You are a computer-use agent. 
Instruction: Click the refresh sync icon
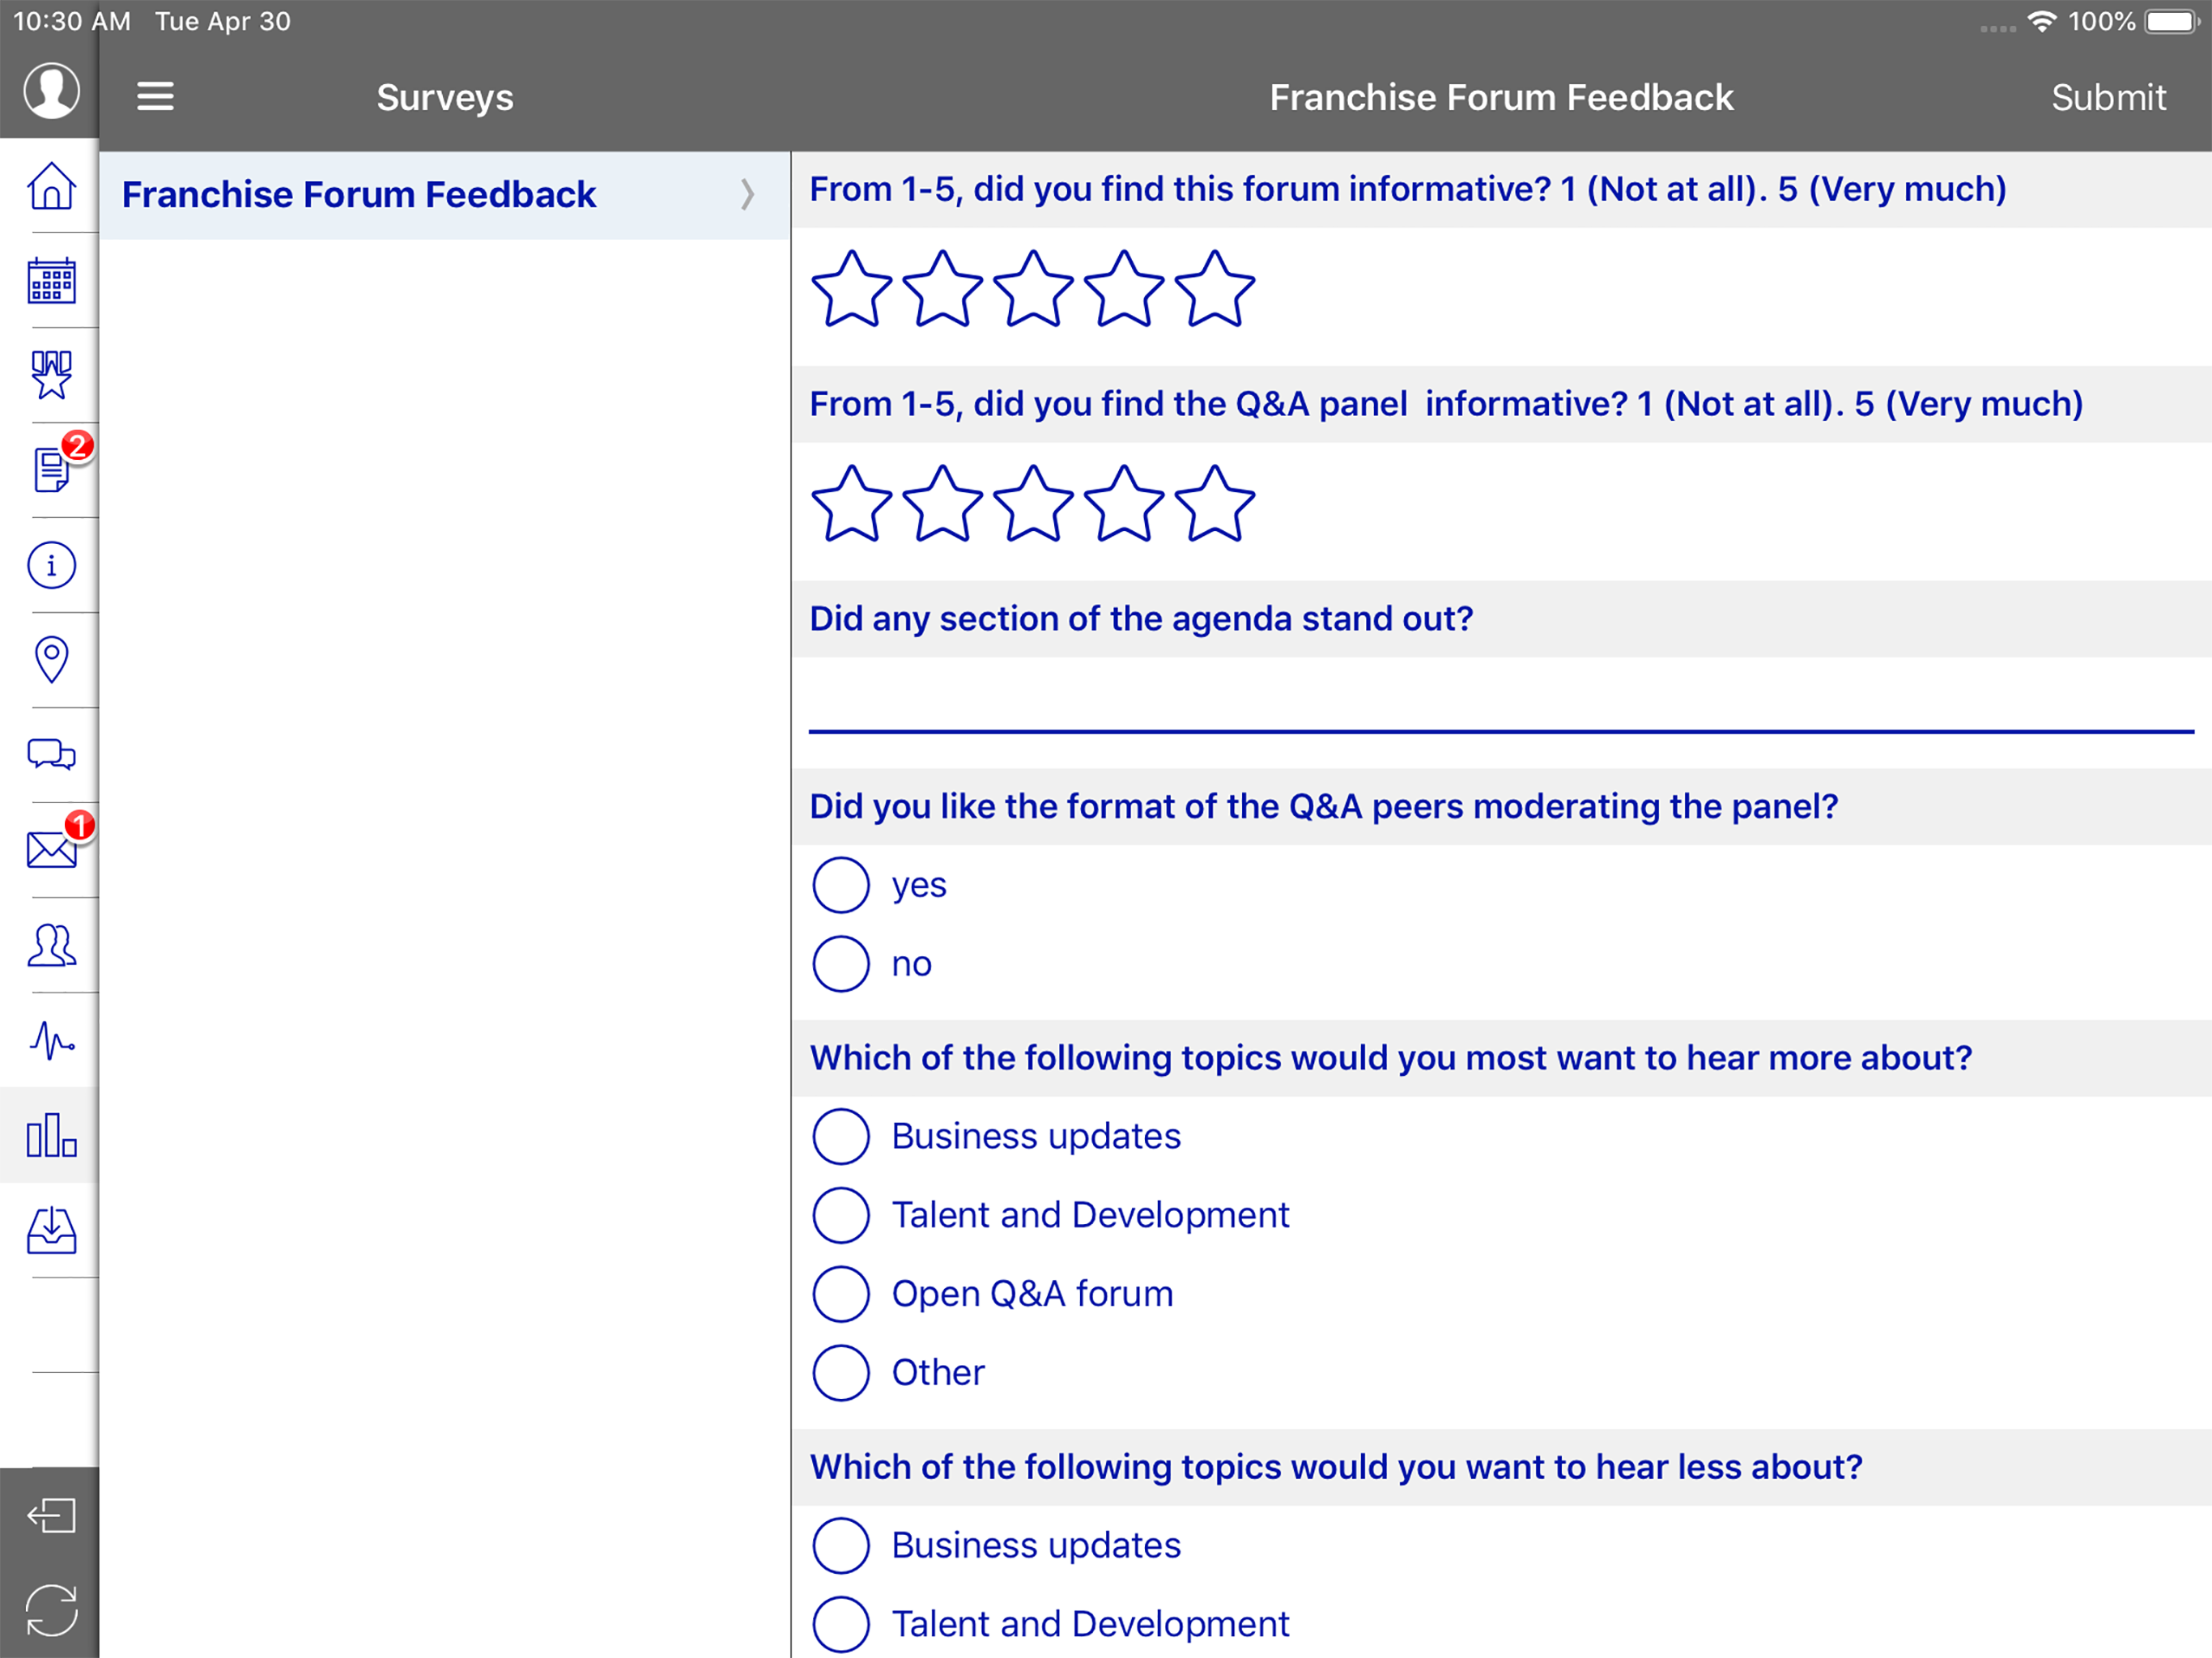(x=51, y=1610)
